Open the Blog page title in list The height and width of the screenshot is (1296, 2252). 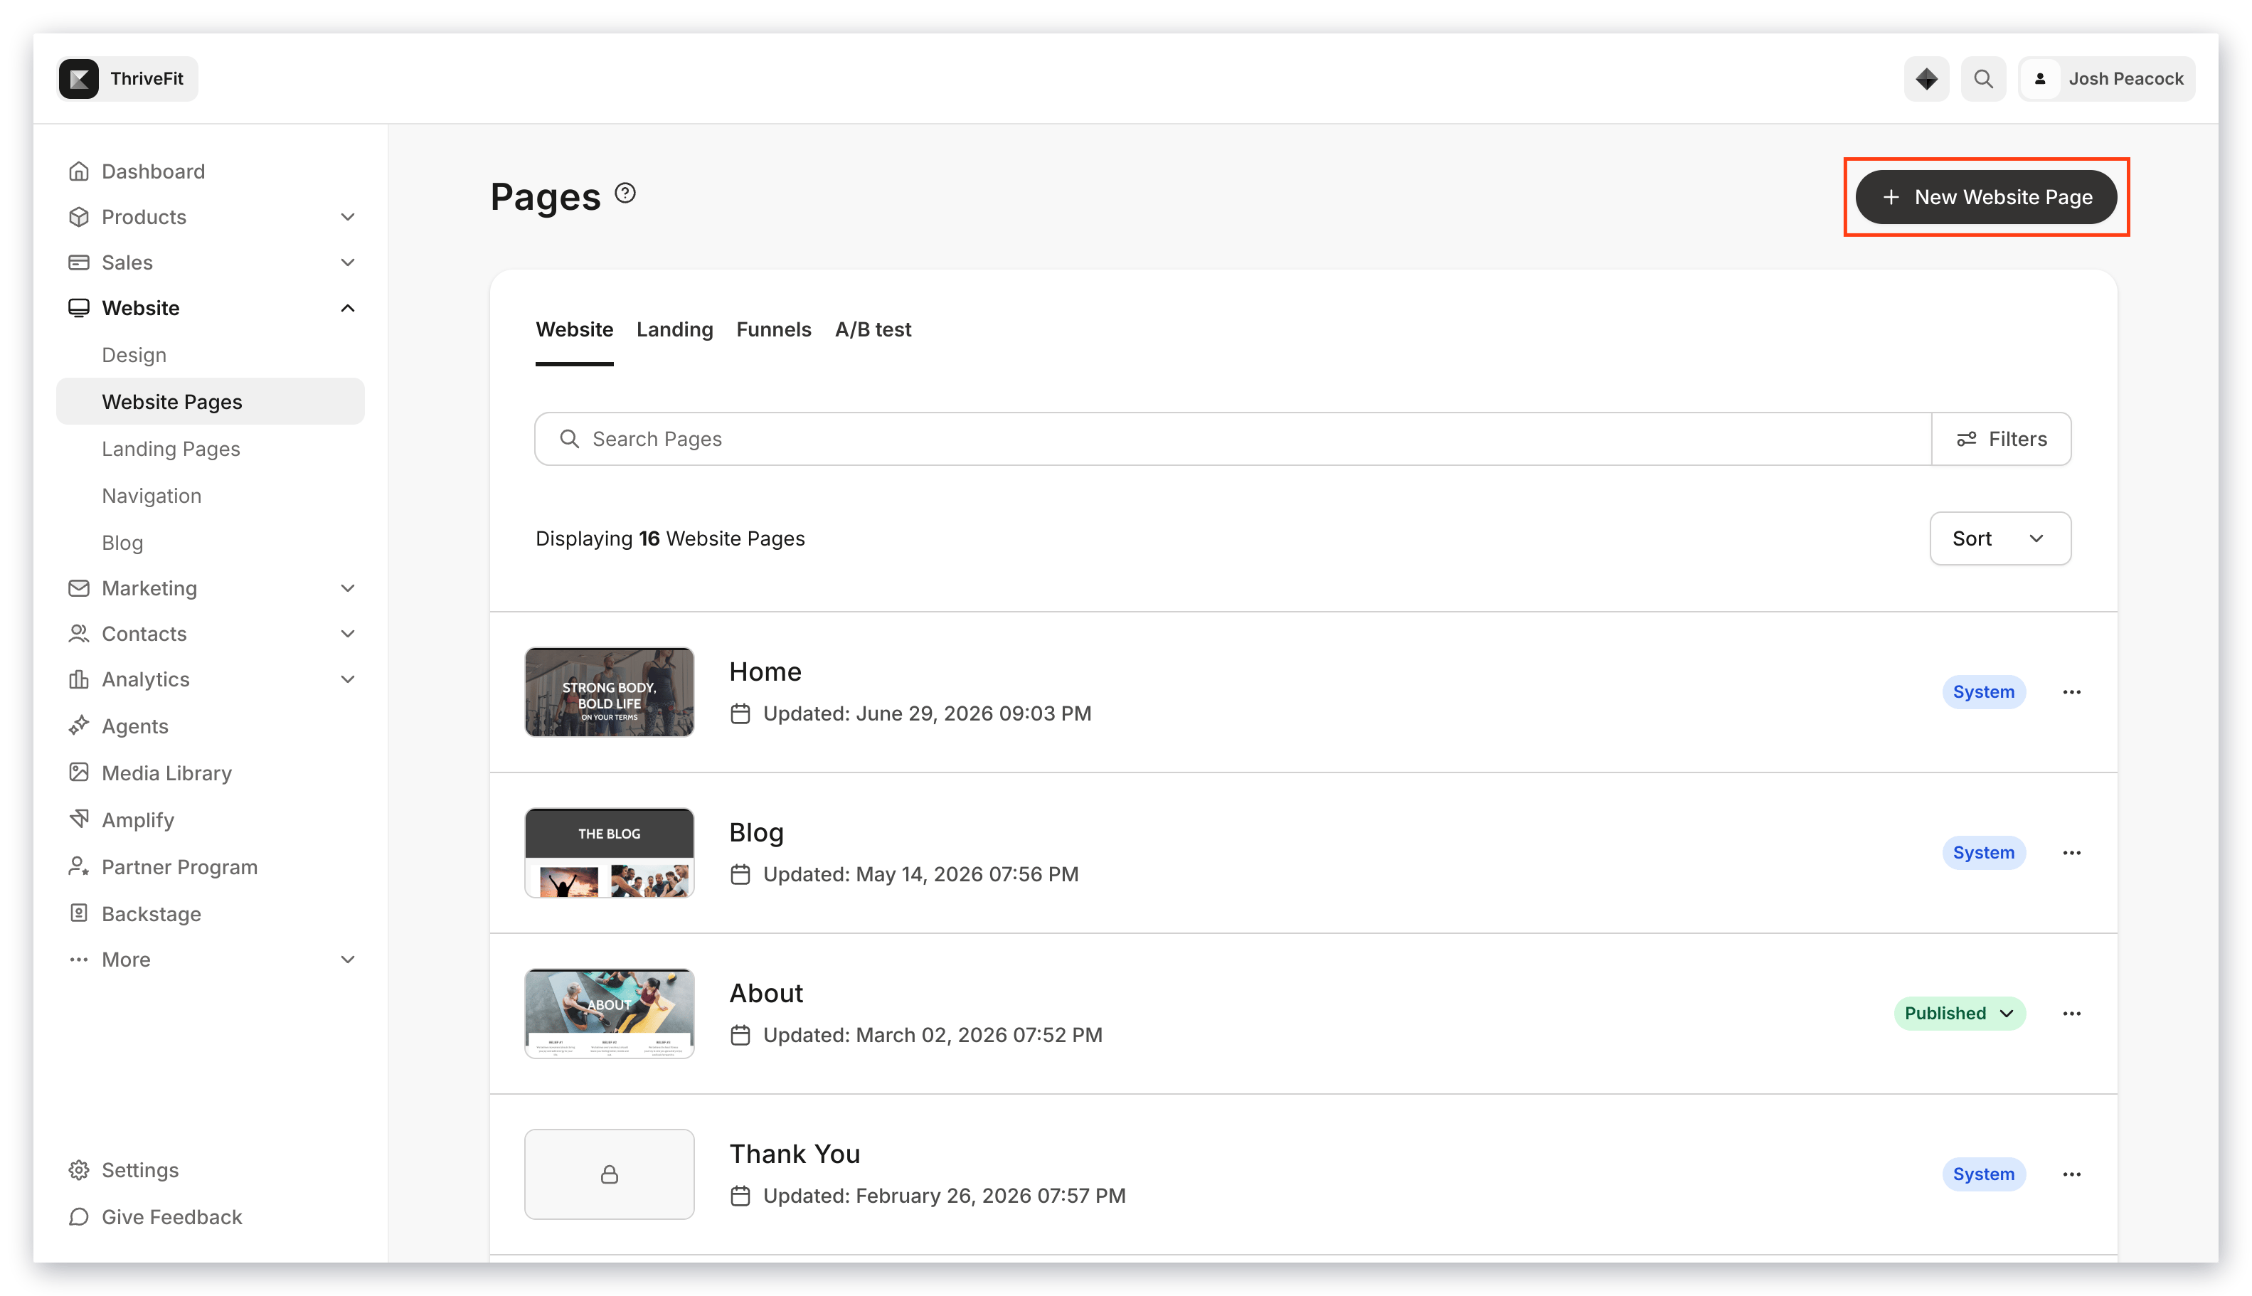point(755,832)
